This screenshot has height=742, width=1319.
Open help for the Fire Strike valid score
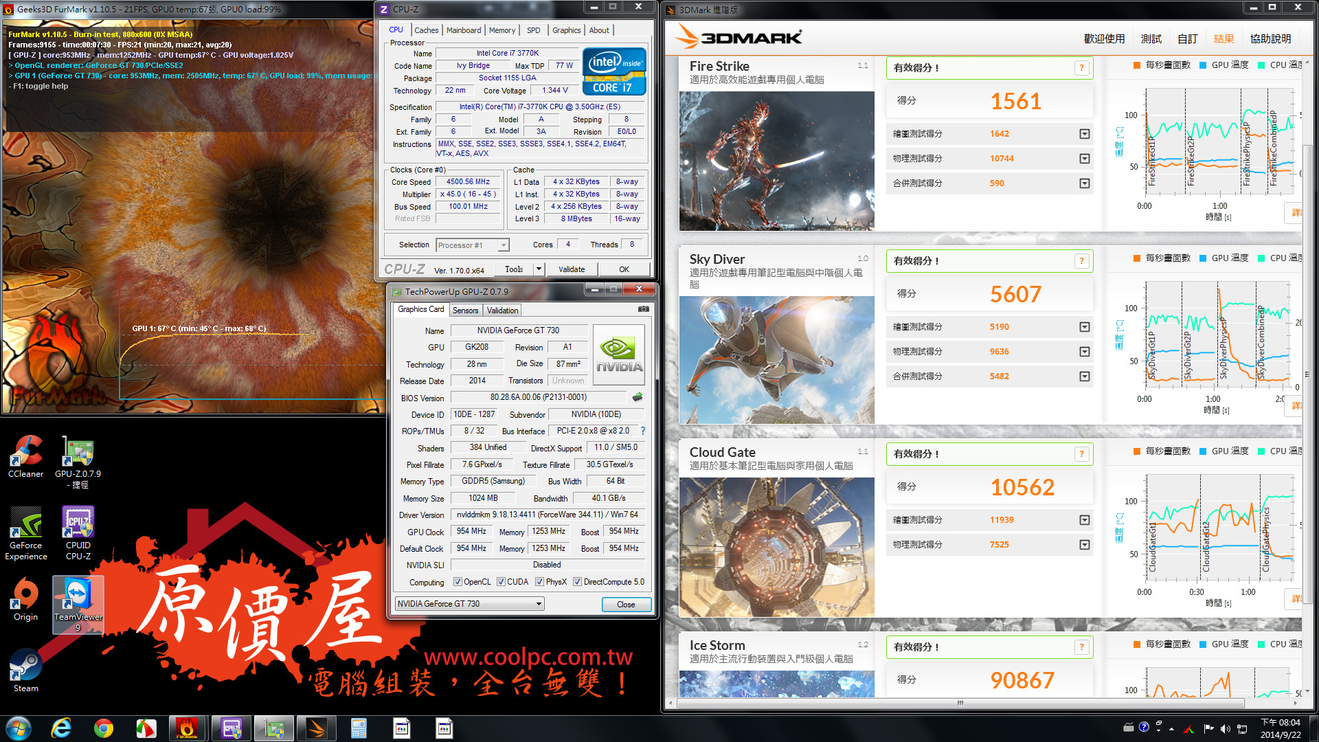(x=1081, y=67)
